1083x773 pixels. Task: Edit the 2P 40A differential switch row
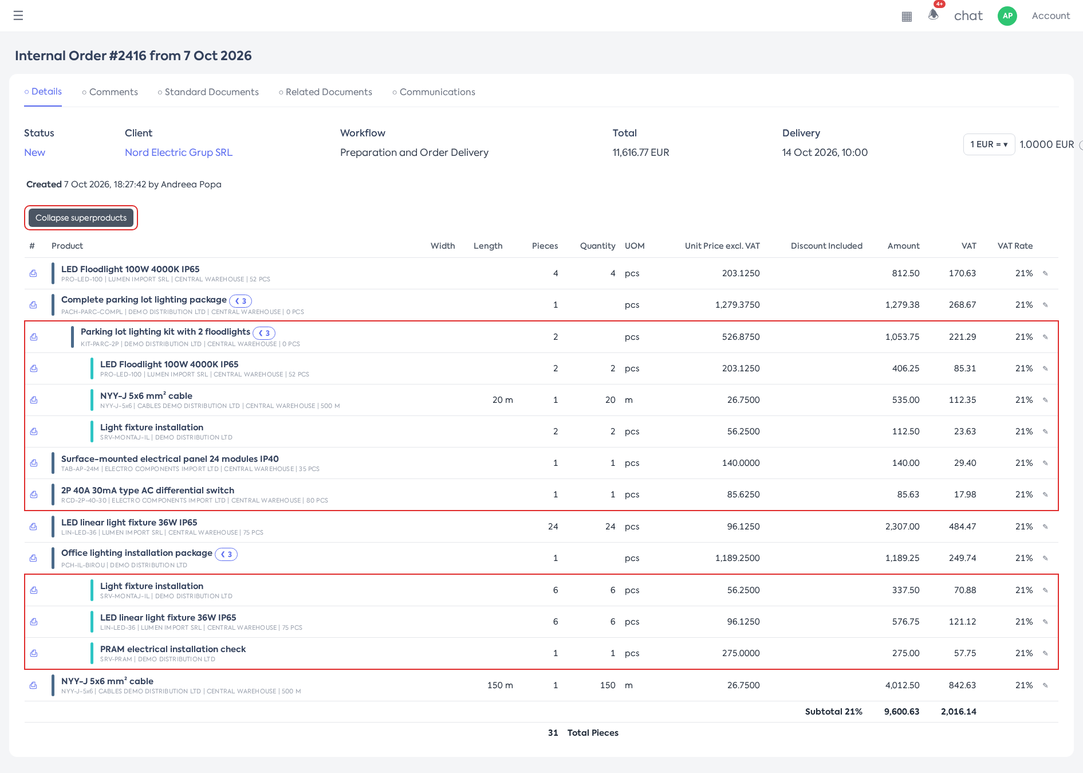(x=1045, y=495)
